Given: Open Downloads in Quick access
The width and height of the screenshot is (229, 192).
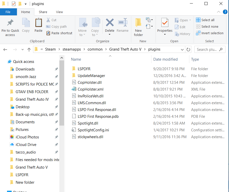Looking at the screenshot, I should [x=25, y=69].
